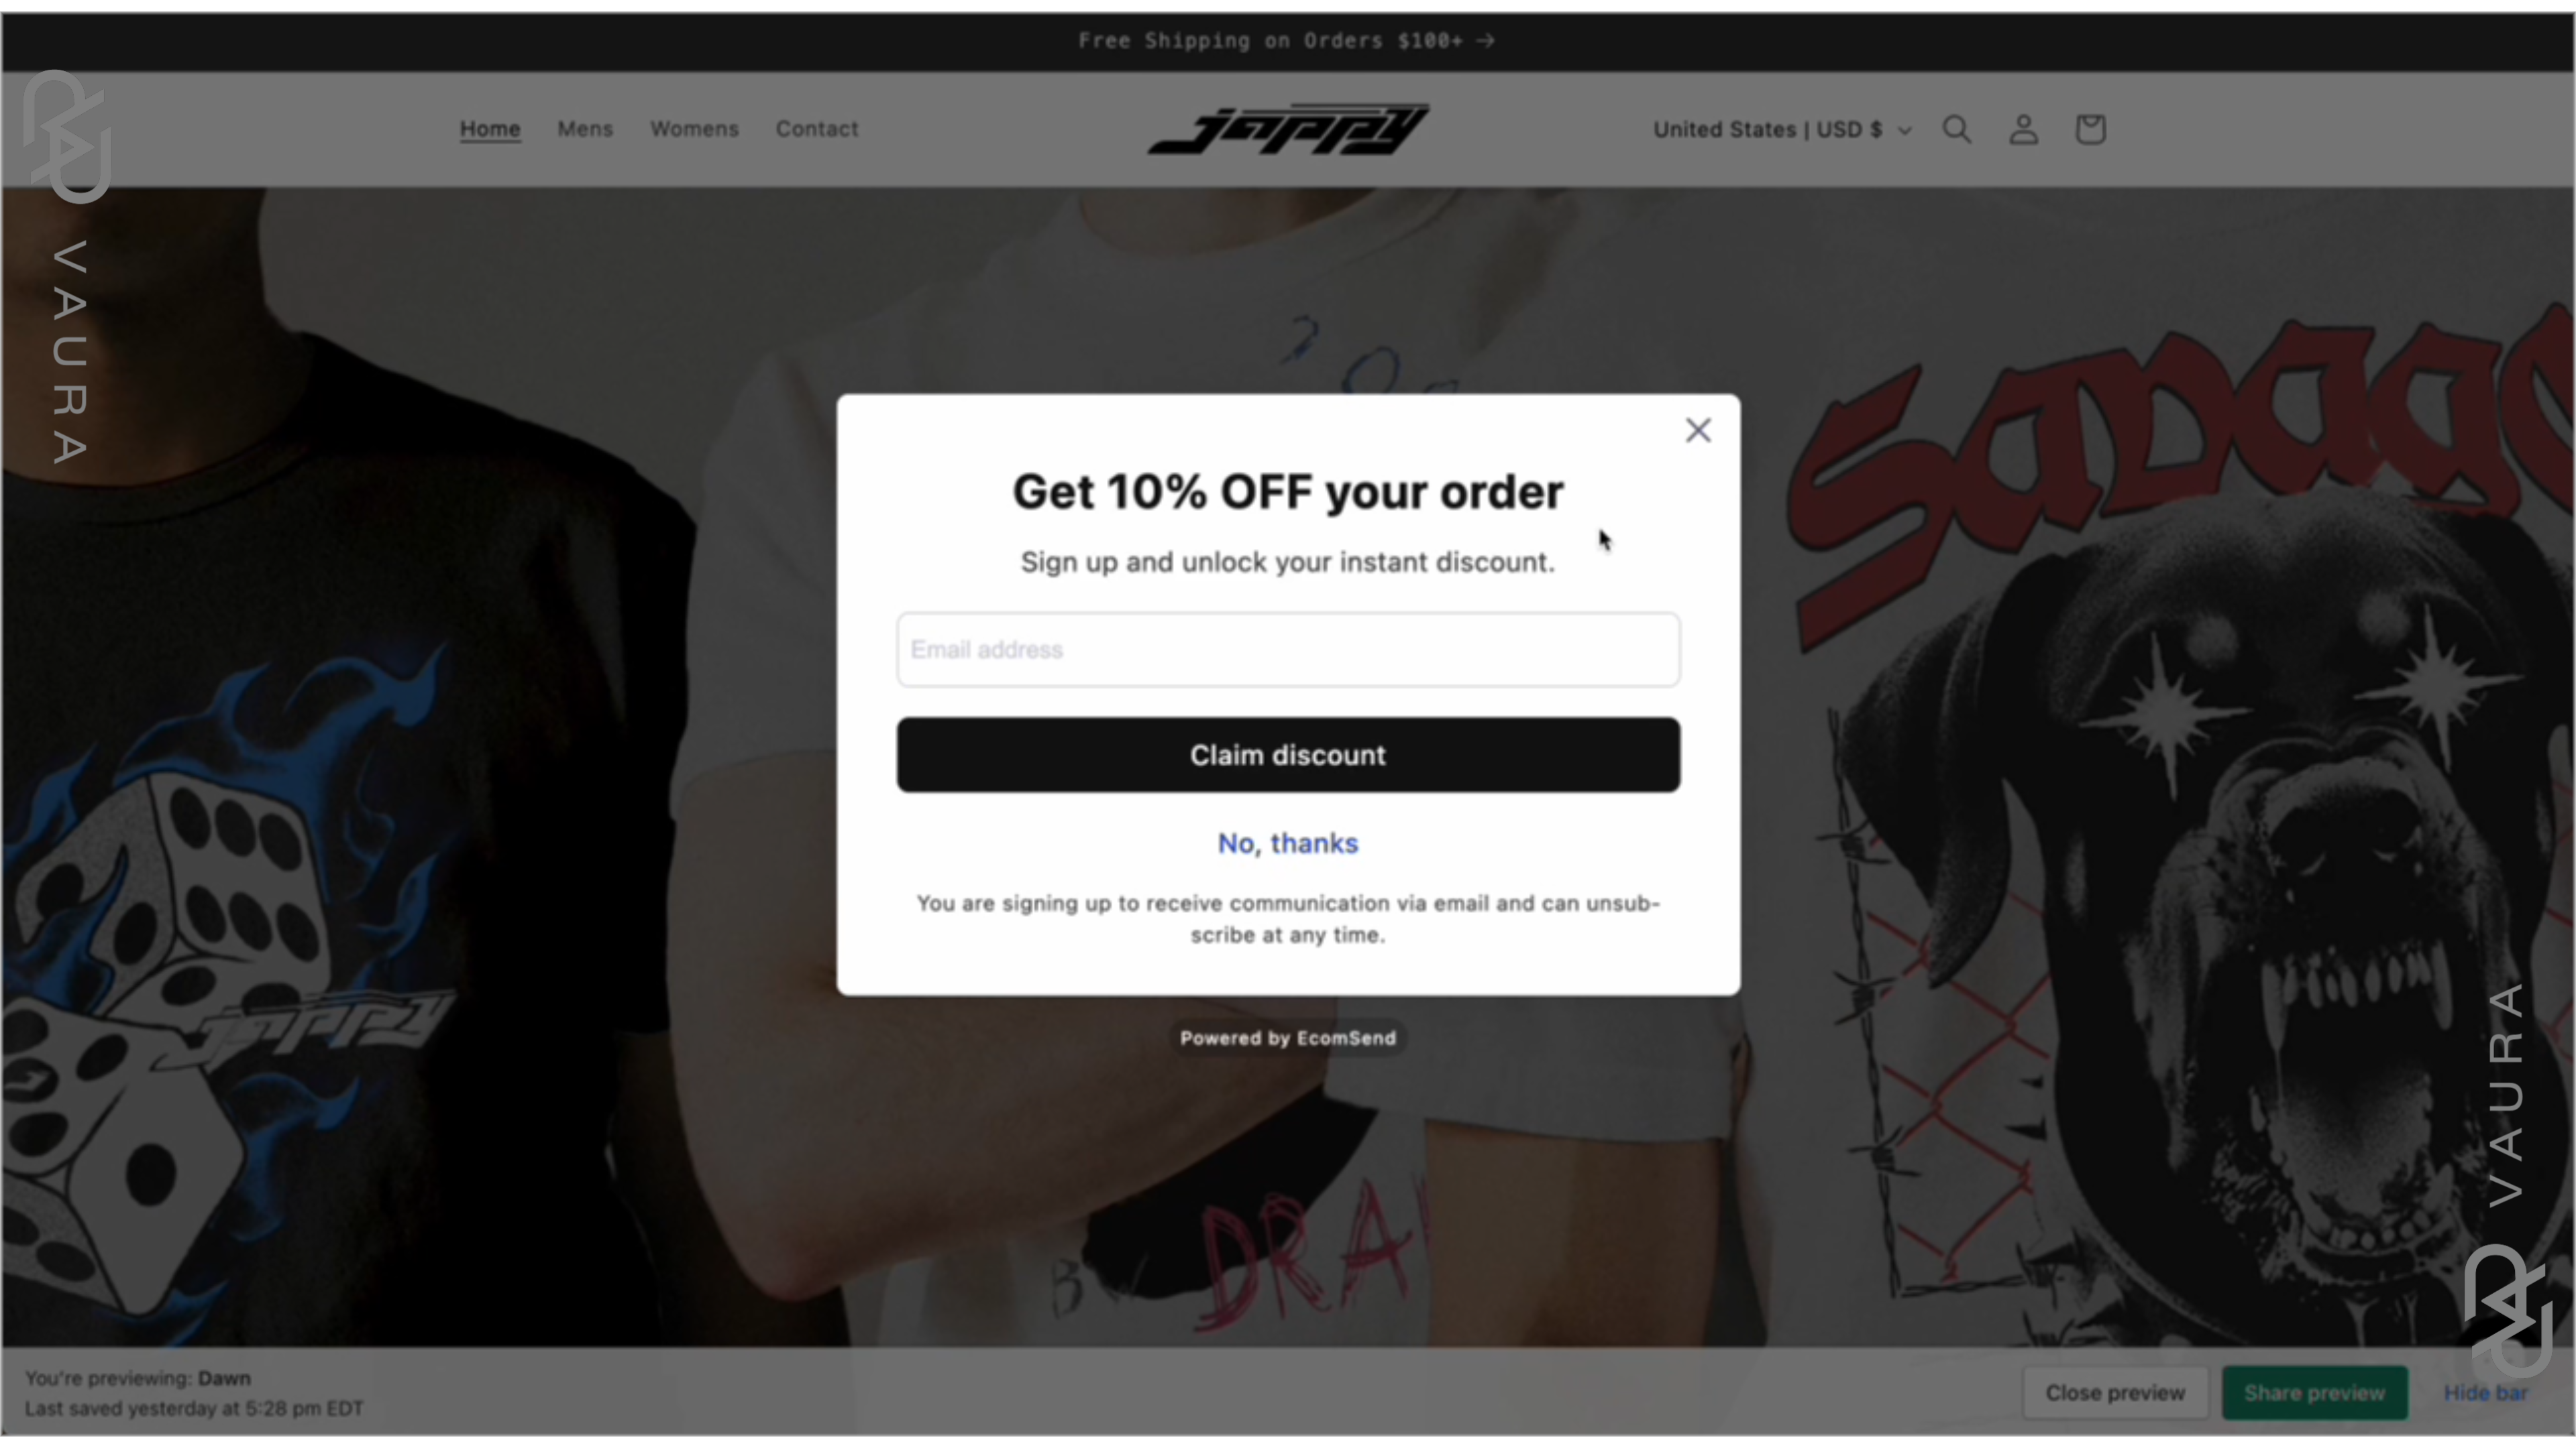Viewport: 2576px width, 1448px height.
Task: Open the search magnifier icon
Action: 1956,130
